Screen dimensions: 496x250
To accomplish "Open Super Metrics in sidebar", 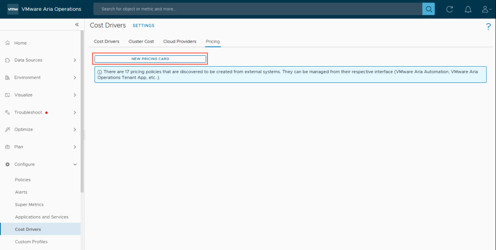I will click(x=29, y=204).
